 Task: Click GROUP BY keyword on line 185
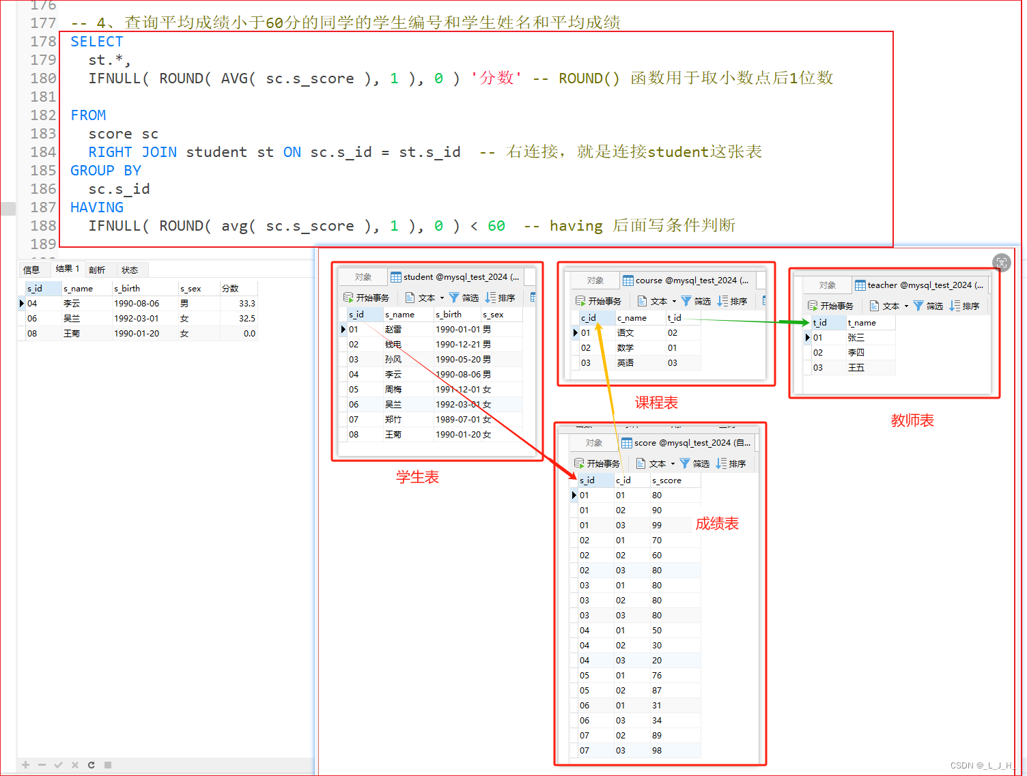[106, 171]
